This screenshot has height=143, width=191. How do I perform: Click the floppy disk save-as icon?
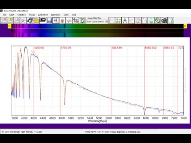56,21
